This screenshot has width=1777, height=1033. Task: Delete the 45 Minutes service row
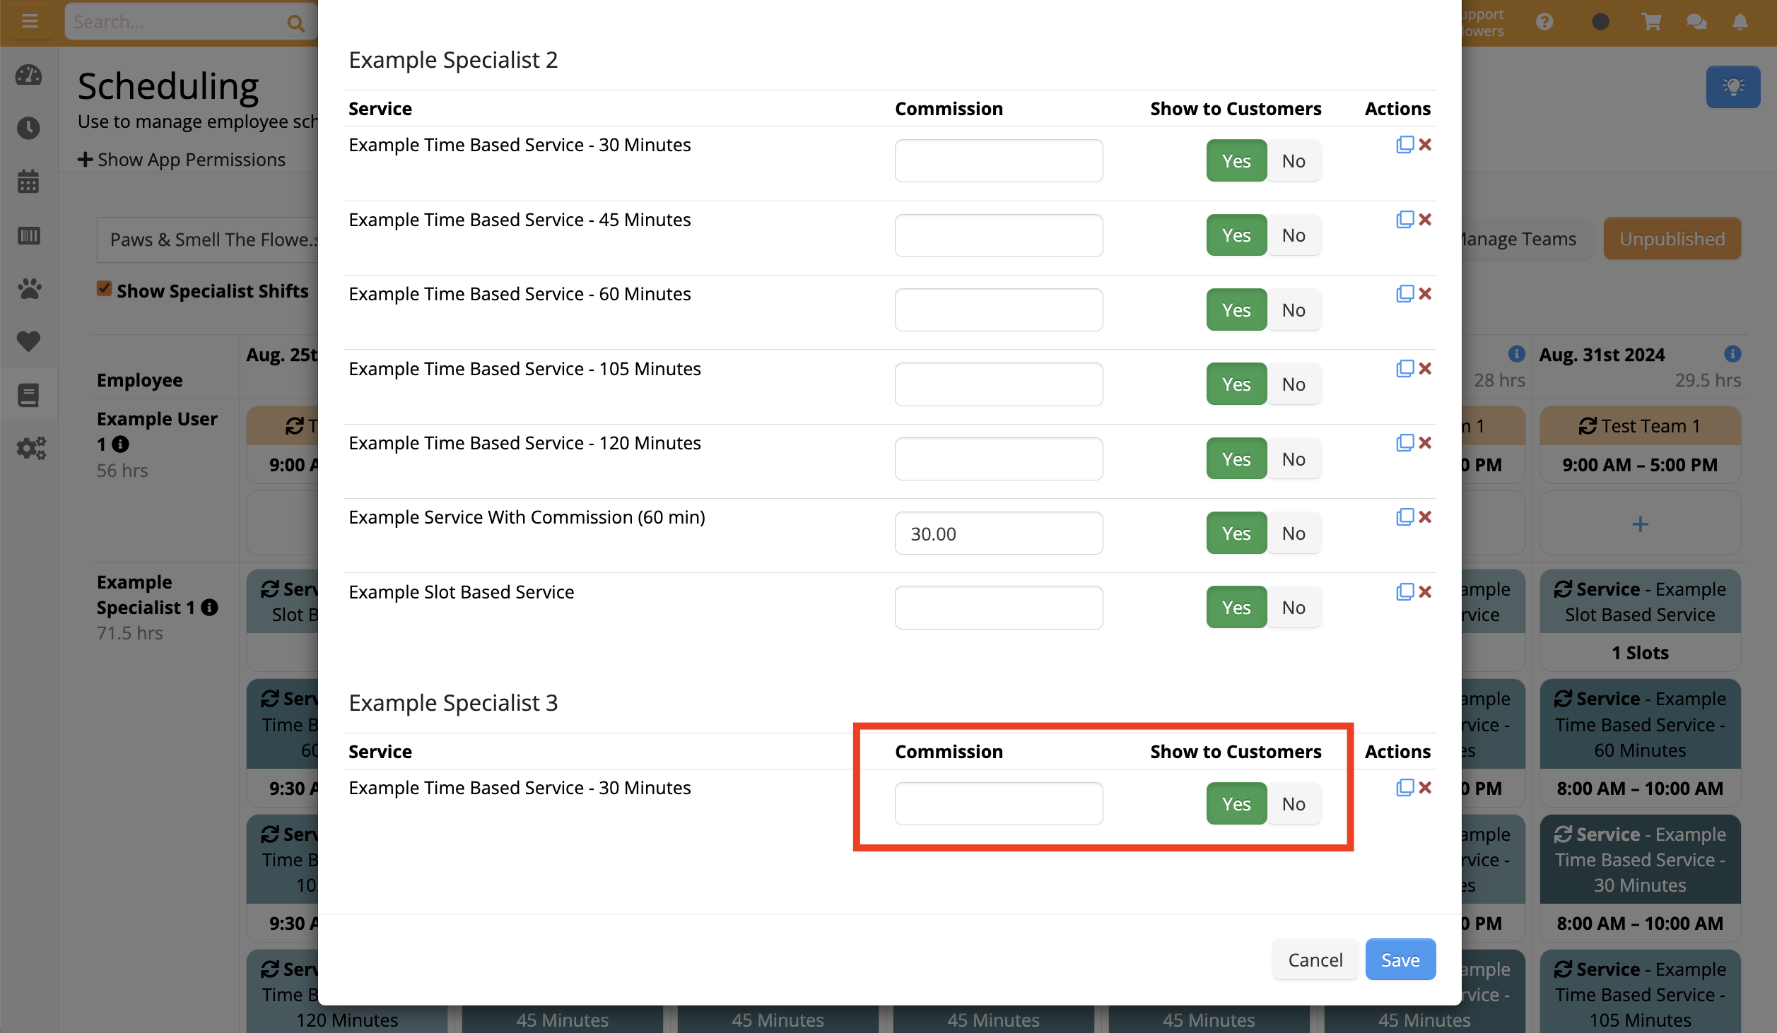(x=1425, y=219)
